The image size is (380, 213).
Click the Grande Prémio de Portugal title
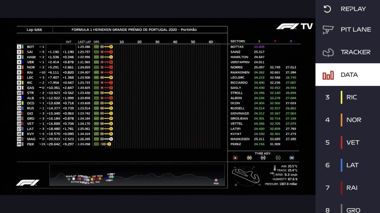[x=134, y=30]
